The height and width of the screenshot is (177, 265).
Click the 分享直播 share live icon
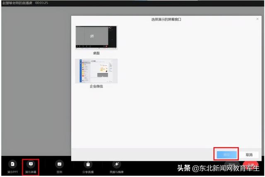88,164
